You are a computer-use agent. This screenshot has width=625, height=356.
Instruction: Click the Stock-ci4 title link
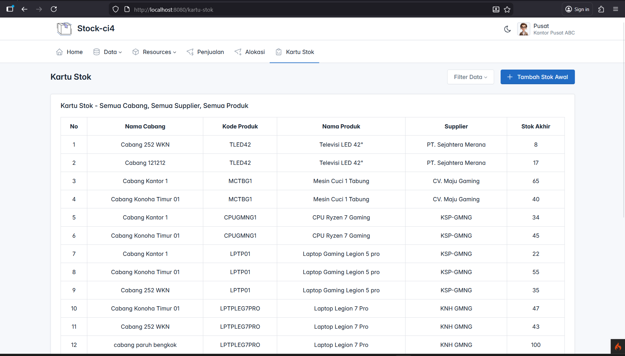[96, 29]
